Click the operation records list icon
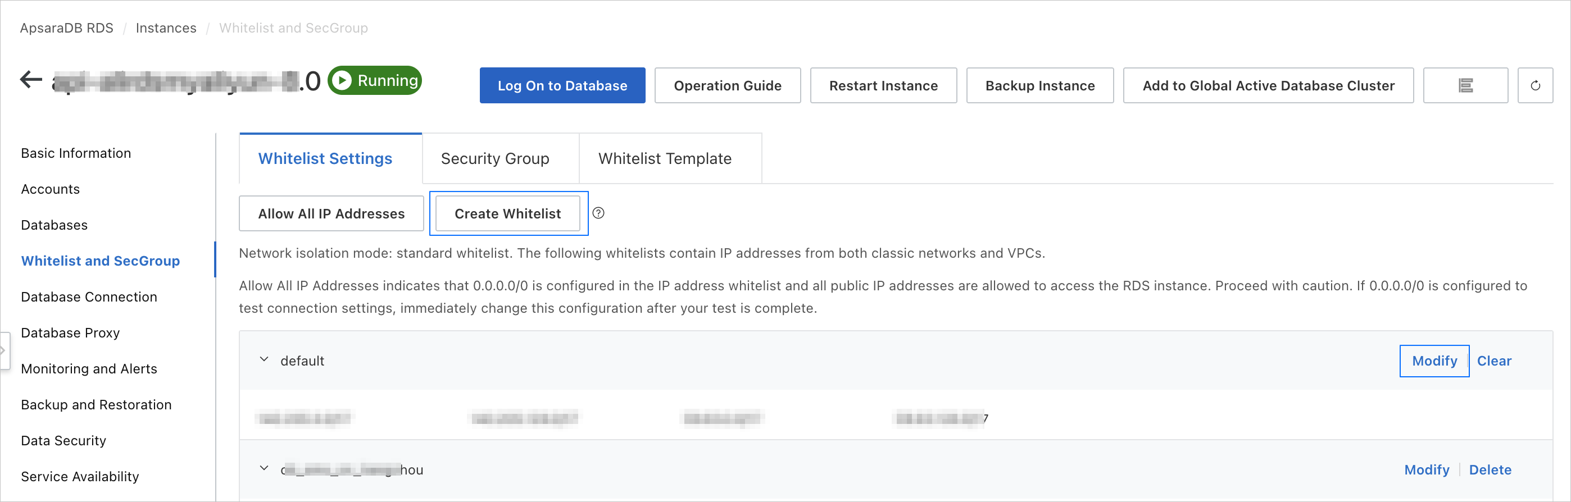This screenshot has width=1571, height=502. click(1465, 85)
